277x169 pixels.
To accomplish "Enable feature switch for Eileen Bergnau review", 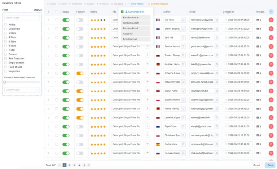I will coord(80,29).
